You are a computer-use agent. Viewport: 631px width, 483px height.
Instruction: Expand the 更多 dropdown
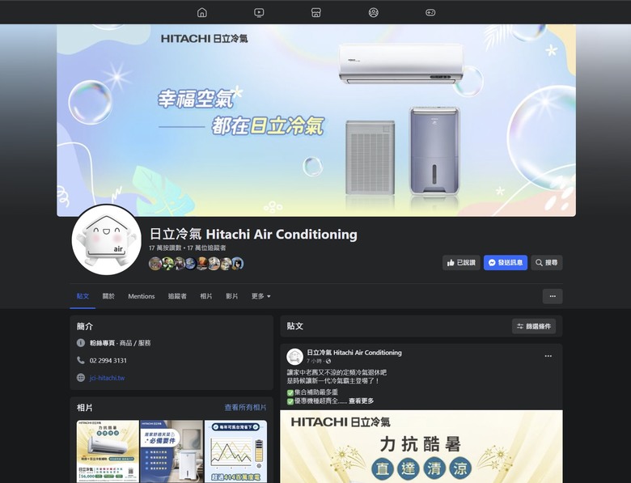click(260, 296)
